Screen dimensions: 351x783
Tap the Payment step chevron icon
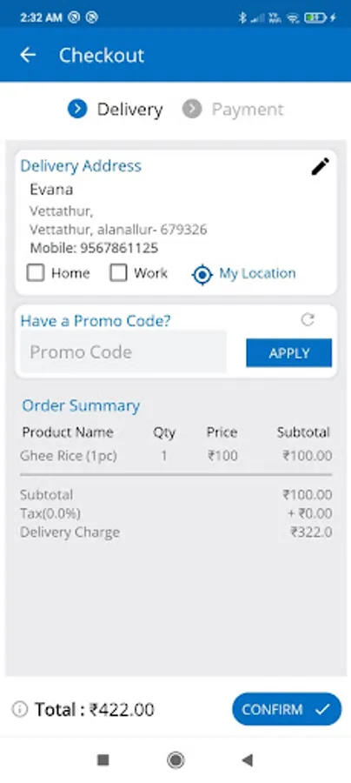192,109
